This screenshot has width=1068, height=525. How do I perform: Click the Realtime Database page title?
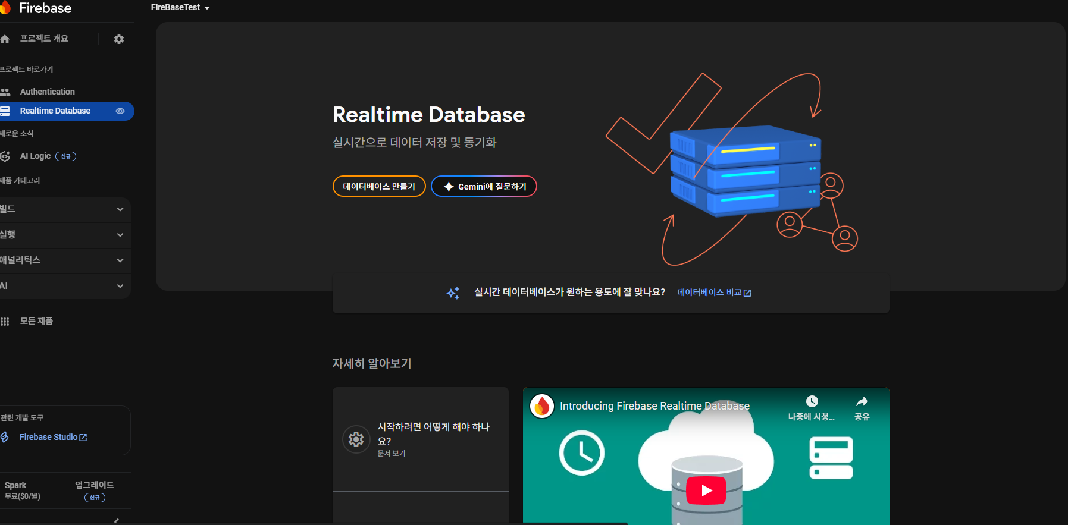pos(429,115)
